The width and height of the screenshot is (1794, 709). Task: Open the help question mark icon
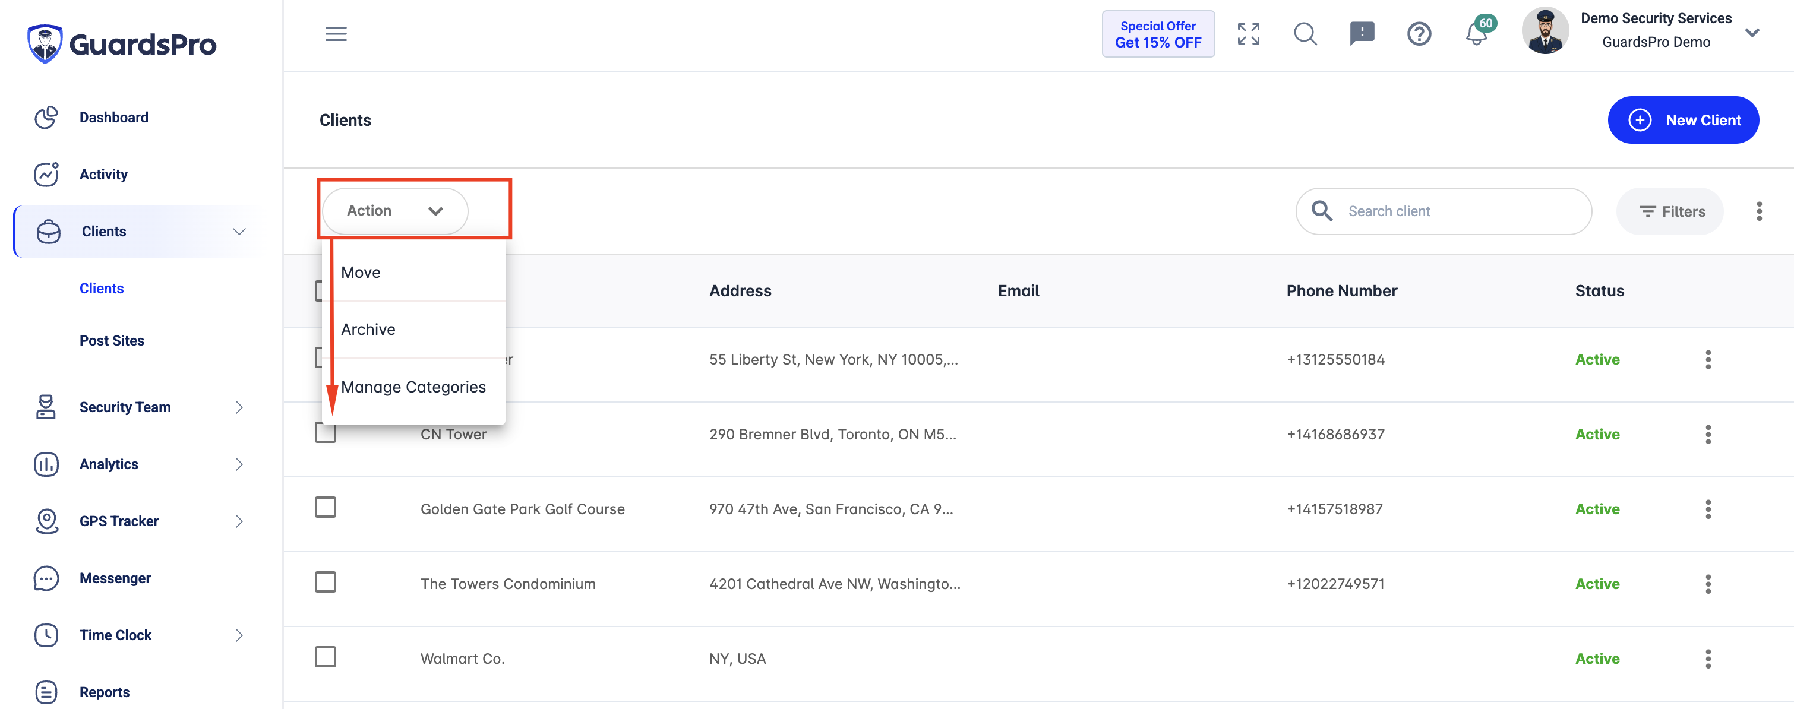(1419, 33)
